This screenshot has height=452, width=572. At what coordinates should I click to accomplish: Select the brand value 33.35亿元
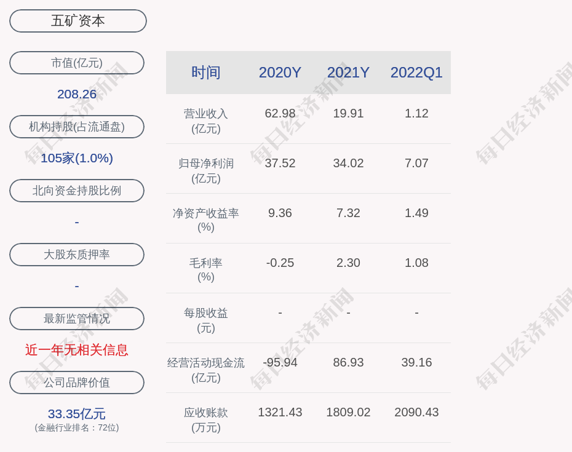point(77,414)
